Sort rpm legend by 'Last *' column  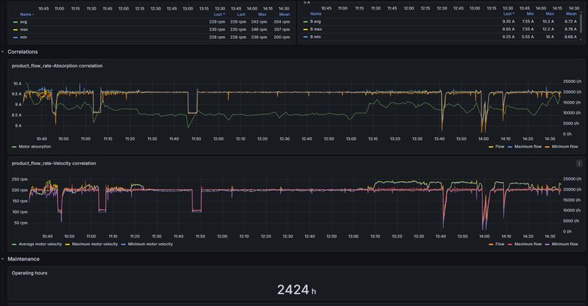click(219, 14)
